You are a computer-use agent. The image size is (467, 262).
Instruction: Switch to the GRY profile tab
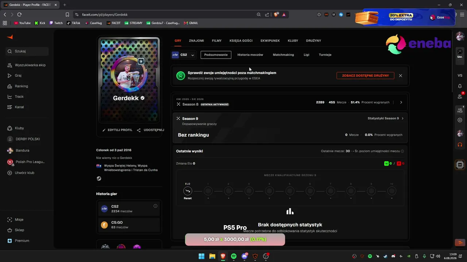pyautogui.click(x=178, y=41)
